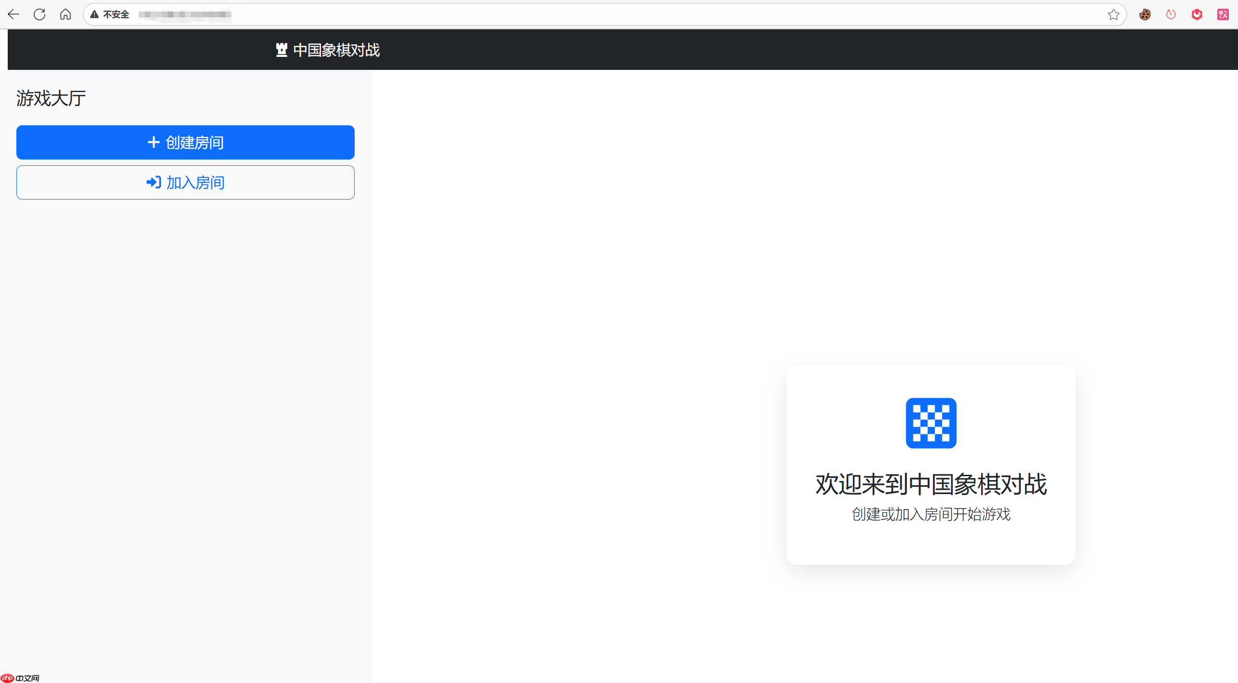Click the 不安全 security indicator
The image size is (1238, 683).
tap(110, 14)
